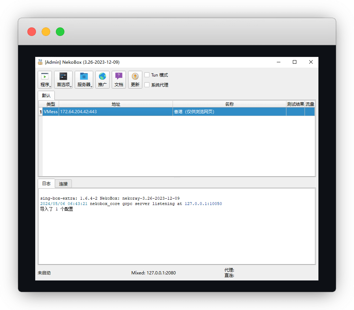Click the 更新 (Update) icon
The width and height of the screenshot is (354, 310).
pyautogui.click(x=135, y=76)
